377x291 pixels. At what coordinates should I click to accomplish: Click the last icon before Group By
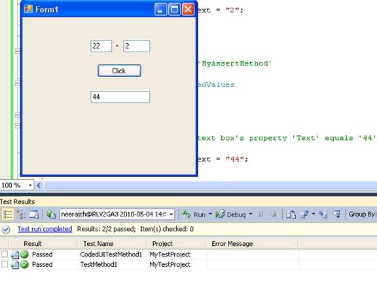(x=337, y=214)
